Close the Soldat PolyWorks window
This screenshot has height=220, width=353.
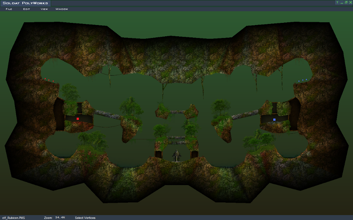(350, 2)
